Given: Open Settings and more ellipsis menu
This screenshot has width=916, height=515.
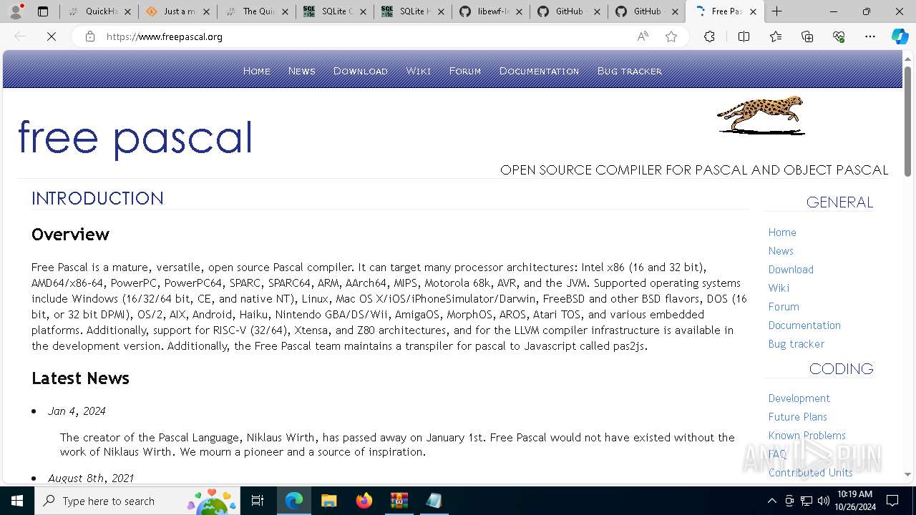Looking at the screenshot, I should point(870,36).
